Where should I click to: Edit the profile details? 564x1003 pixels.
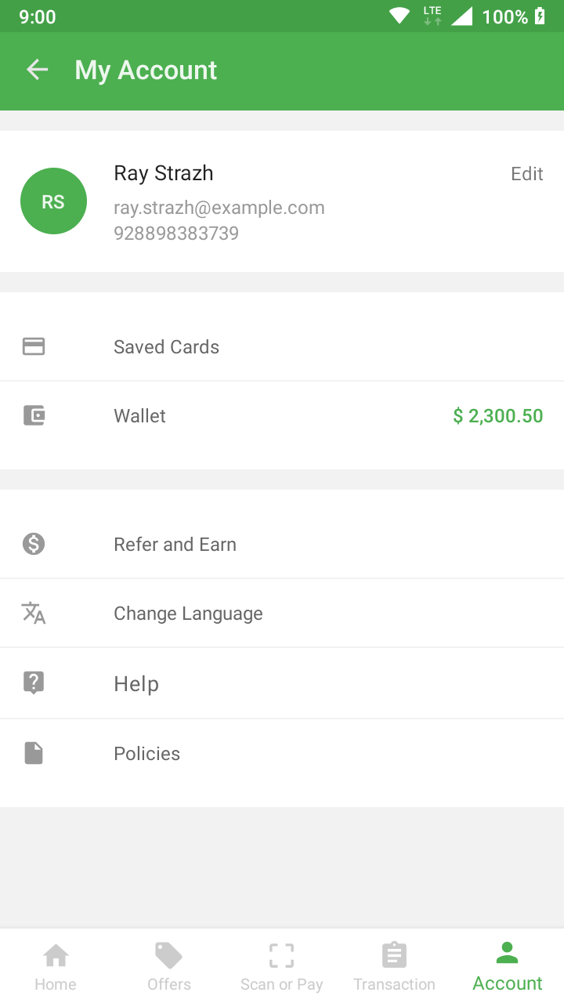[x=526, y=174]
